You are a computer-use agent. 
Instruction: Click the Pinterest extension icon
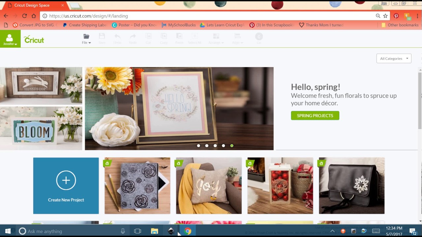click(x=396, y=16)
